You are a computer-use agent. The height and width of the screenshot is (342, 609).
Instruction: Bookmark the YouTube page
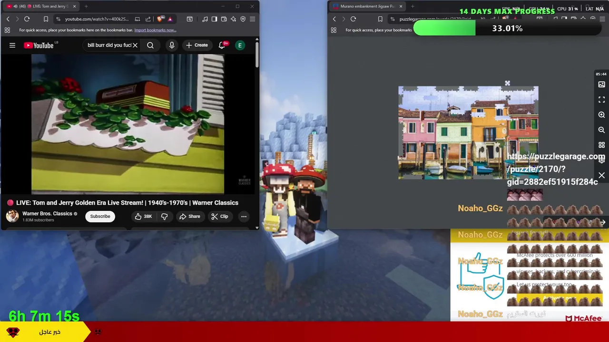46,19
